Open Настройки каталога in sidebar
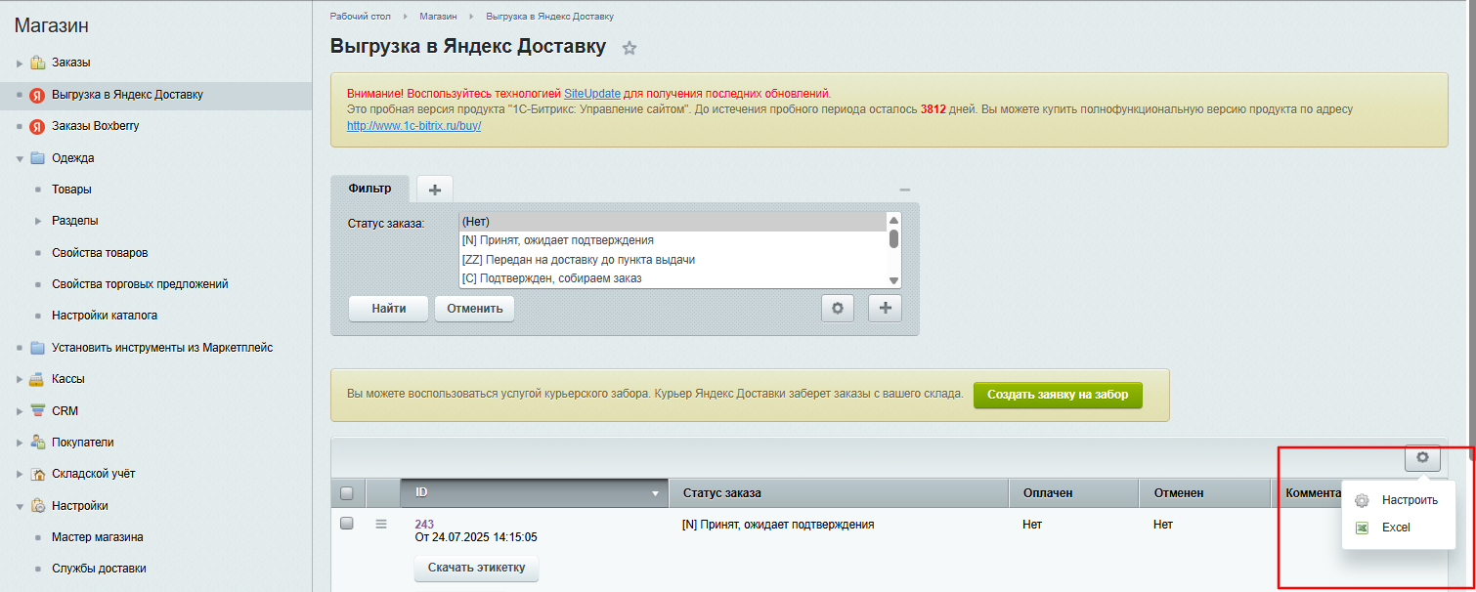This screenshot has width=1476, height=592. (x=105, y=316)
